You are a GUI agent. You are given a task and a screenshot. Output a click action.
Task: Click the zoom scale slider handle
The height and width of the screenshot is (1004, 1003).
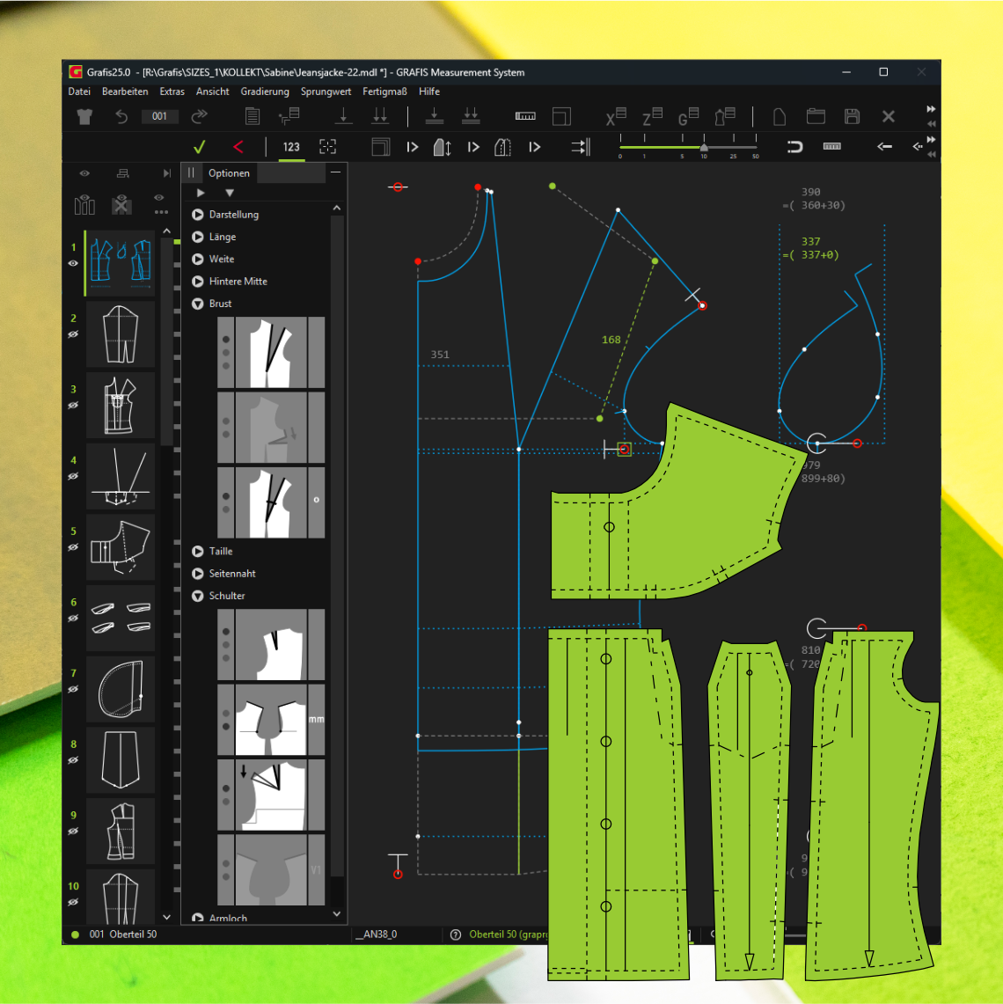(x=704, y=147)
